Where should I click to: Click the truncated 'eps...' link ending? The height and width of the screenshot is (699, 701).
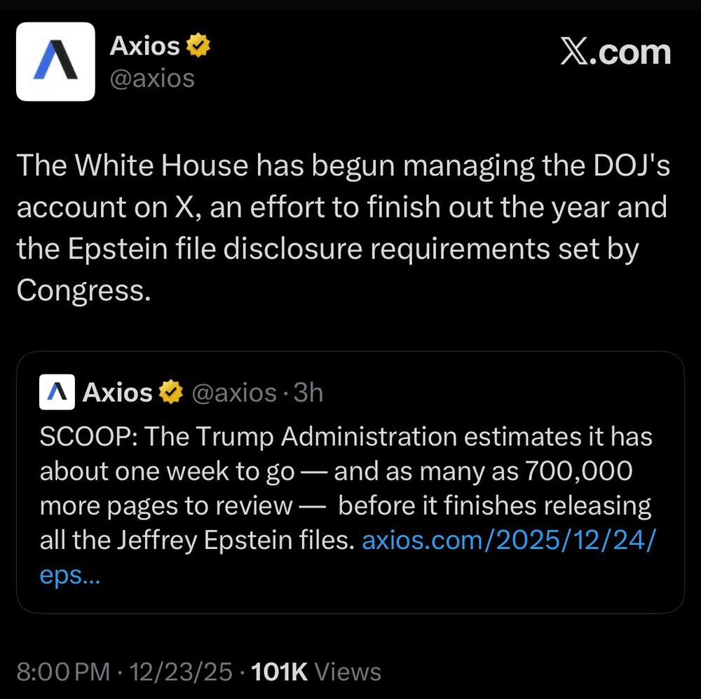coord(69,575)
